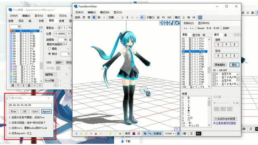Image resolution: width=258 pixels, height=145 pixels.
Task: Select bone 93 右クインテ2 in Pmx list
Action: coord(25,49)
